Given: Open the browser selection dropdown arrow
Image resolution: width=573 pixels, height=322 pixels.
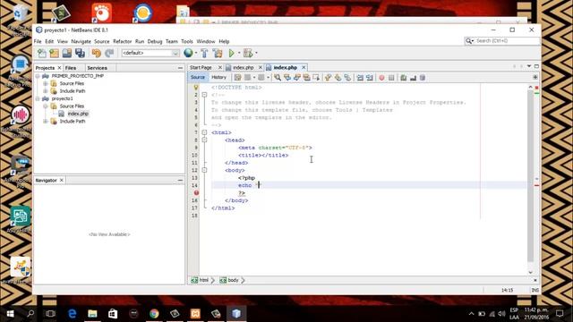Looking at the screenshot, I should (196, 54).
